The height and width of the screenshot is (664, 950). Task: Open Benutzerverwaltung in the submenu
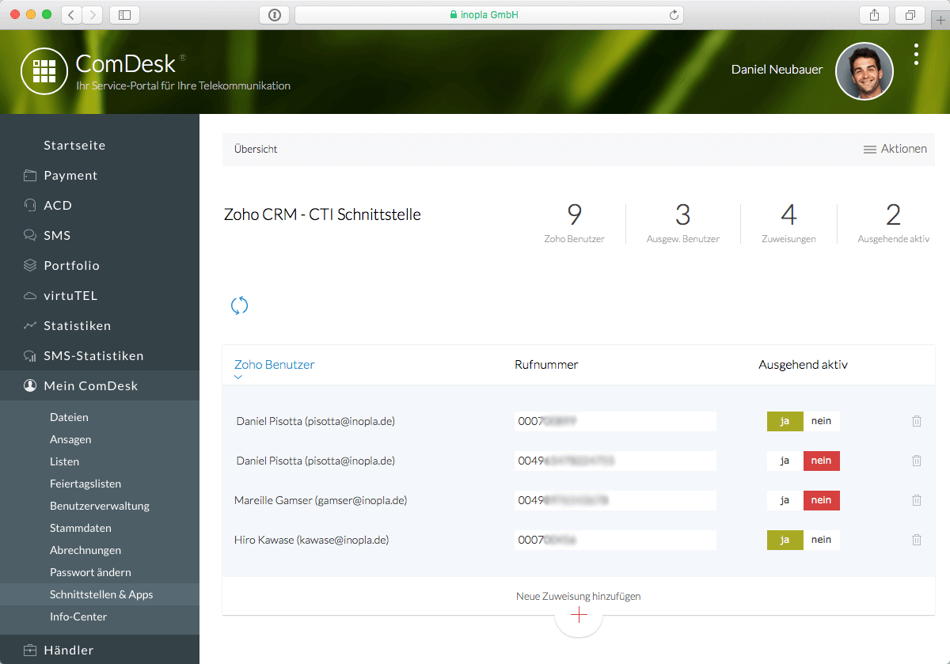coord(100,506)
